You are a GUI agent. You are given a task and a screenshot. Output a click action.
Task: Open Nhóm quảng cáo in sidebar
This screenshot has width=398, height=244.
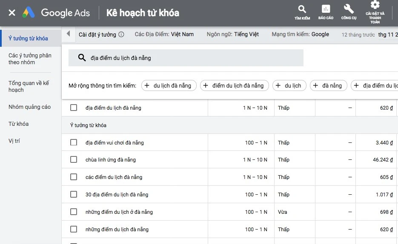pos(29,107)
